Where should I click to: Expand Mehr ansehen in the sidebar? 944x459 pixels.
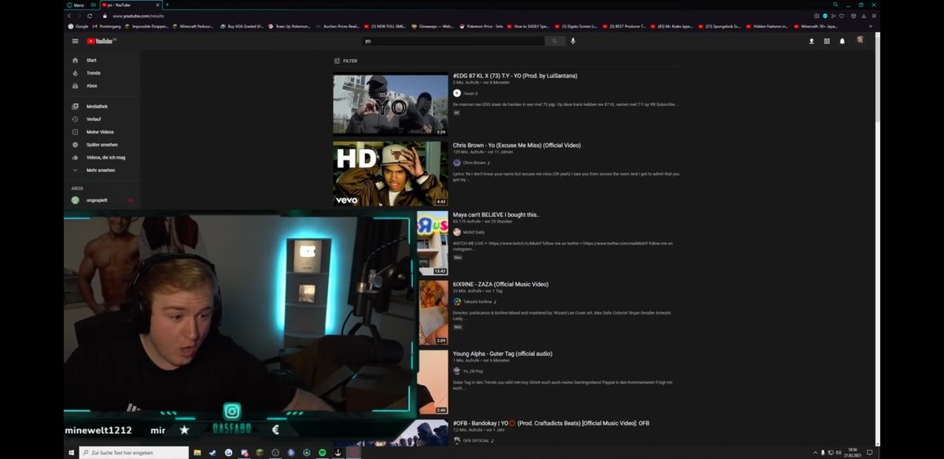click(x=102, y=170)
